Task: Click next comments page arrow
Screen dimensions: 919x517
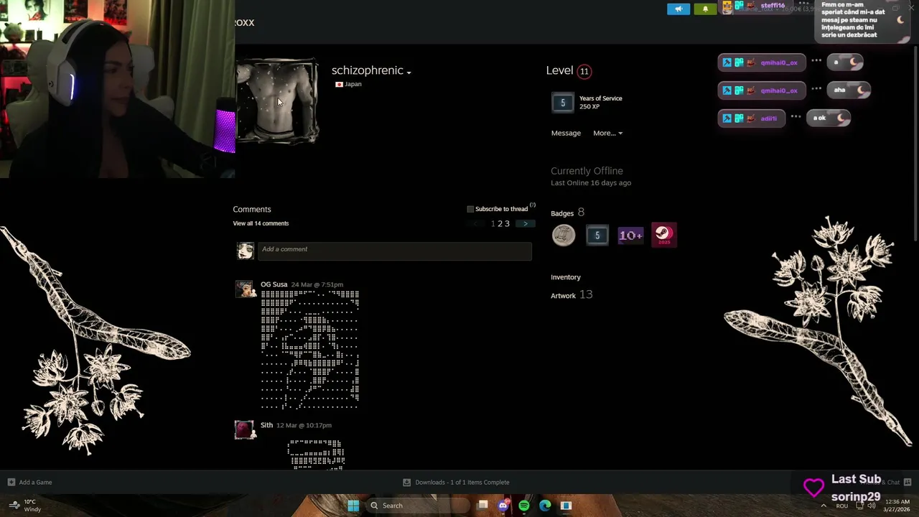Action: 526,224
